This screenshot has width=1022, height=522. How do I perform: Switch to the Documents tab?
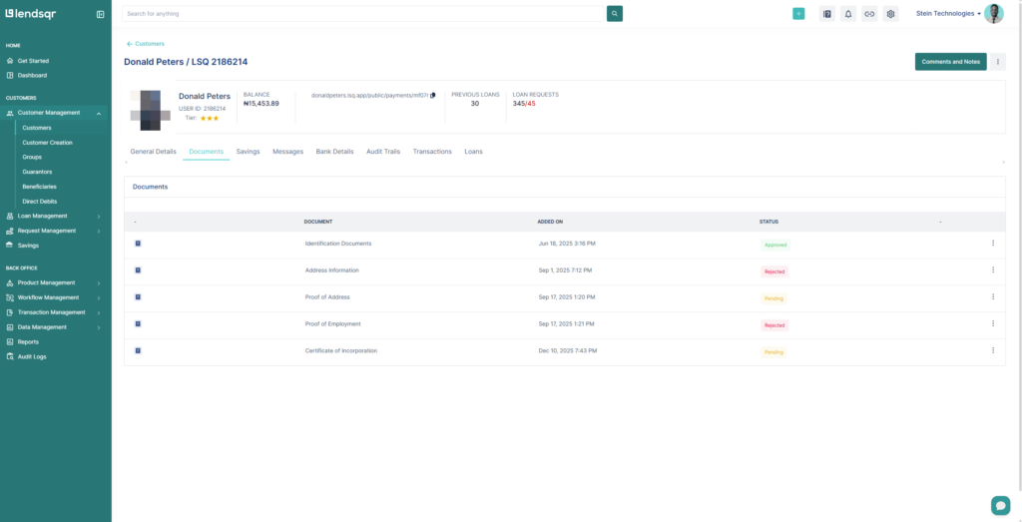[x=206, y=151]
